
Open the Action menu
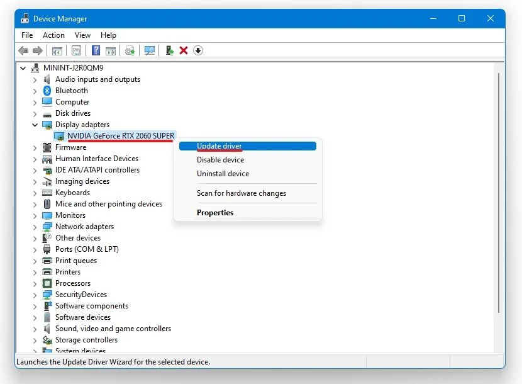[53, 35]
